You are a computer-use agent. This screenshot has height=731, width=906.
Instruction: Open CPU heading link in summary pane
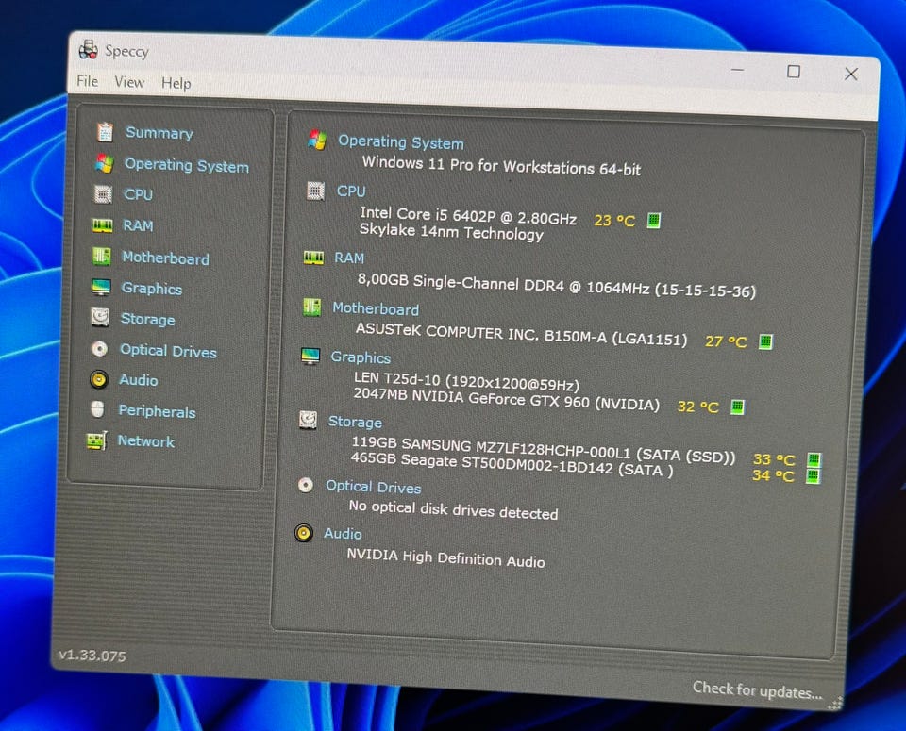pos(351,191)
